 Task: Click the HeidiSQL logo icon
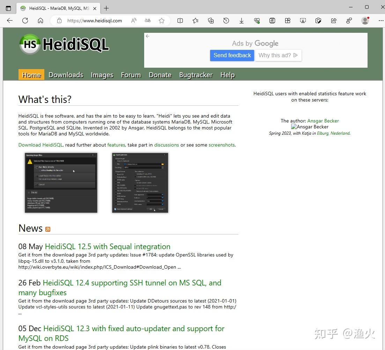pos(29,44)
